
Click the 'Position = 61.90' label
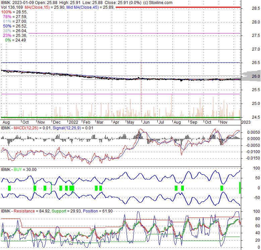pos(98,211)
